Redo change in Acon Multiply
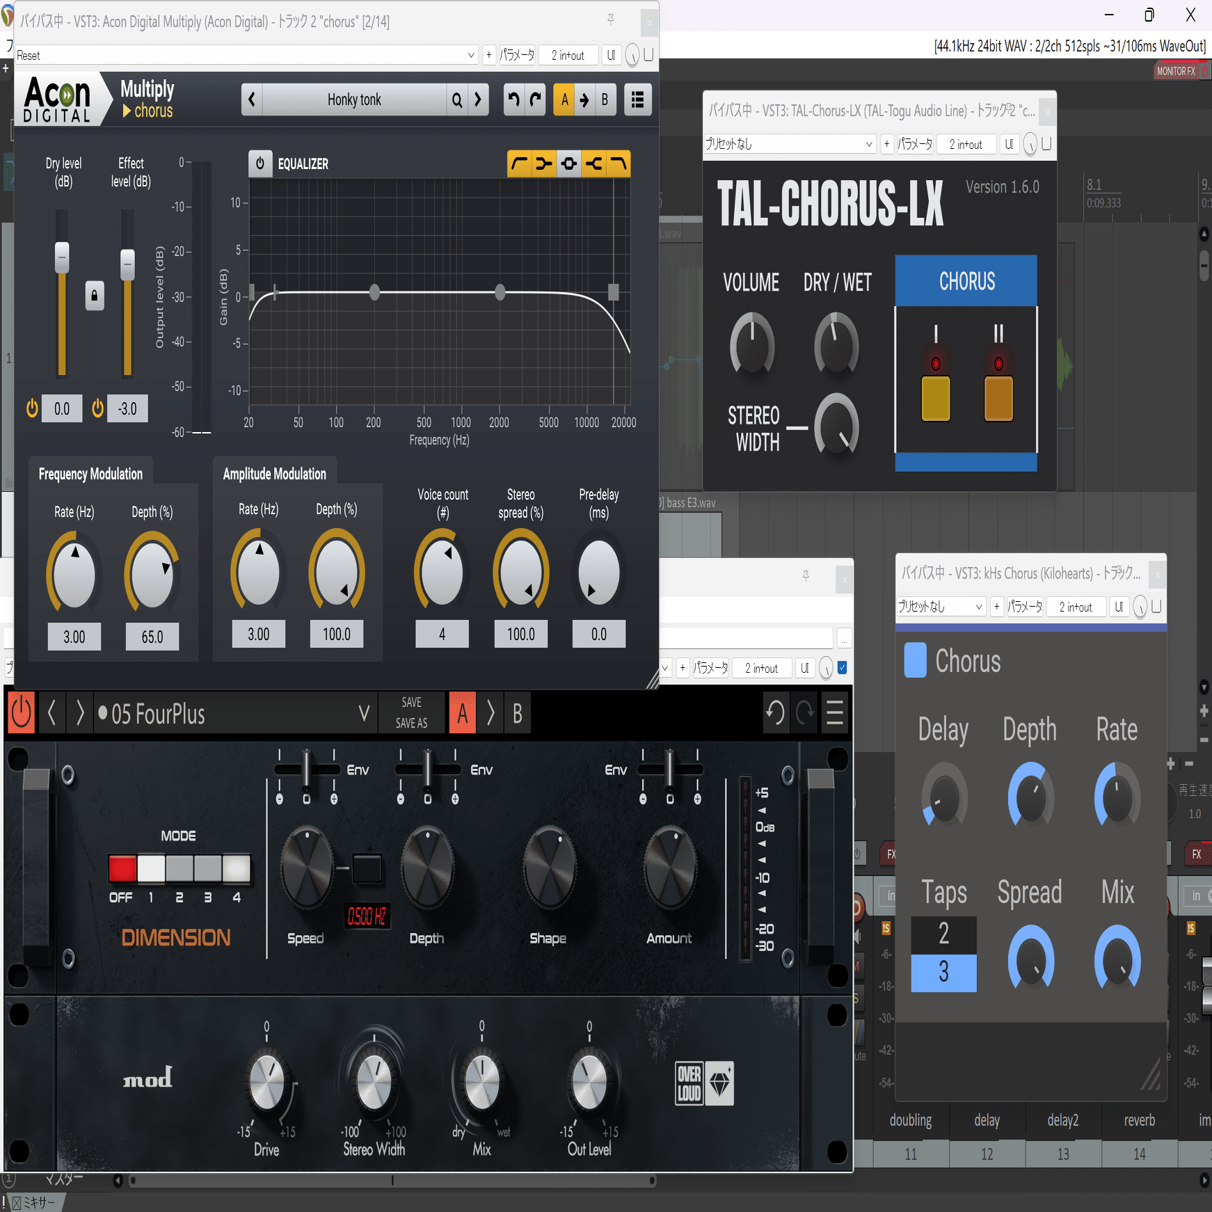The height and width of the screenshot is (1212, 1212). pos(535,99)
